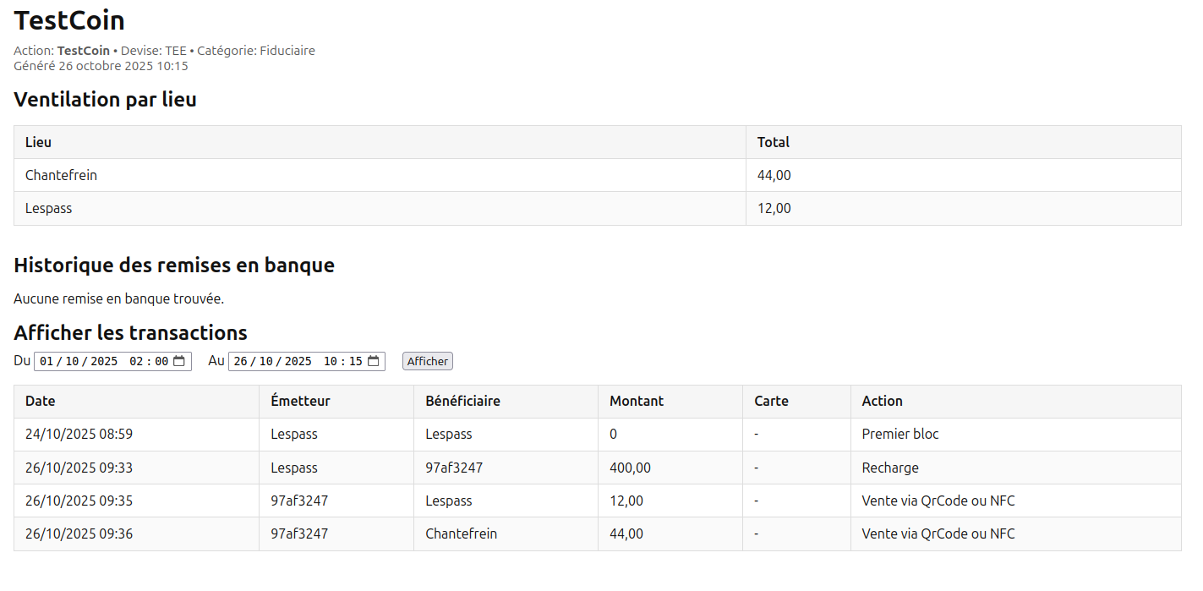Click the Bénéficiaire column header
Image resolution: width=1203 pixels, height=591 pixels.
pyautogui.click(x=462, y=401)
